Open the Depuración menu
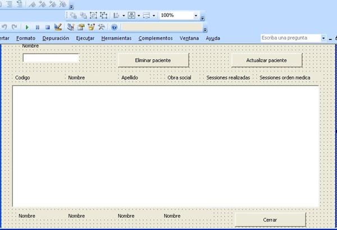The height and width of the screenshot is (230, 337). [55, 38]
